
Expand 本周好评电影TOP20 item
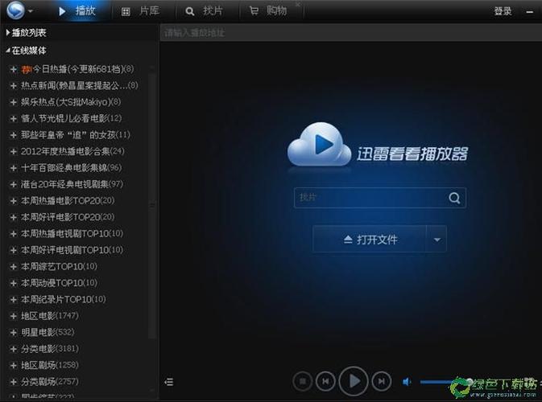pyautogui.click(x=14, y=217)
